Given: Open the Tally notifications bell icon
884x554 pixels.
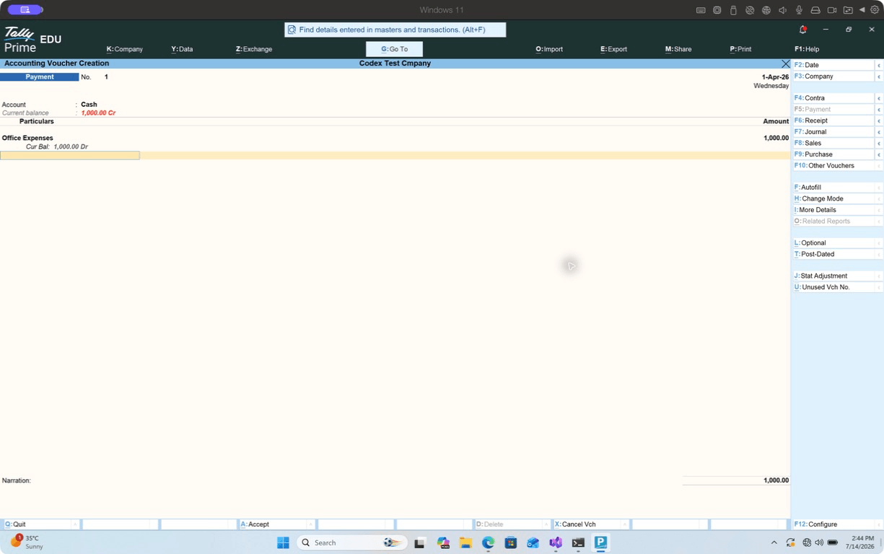Looking at the screenshot, I should coord(802,30).
